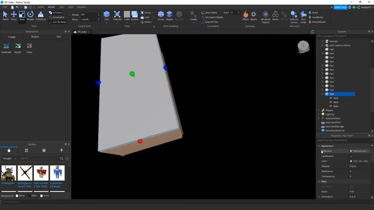Toggle the Collisions option
This screenshot has height=210, width=374.
coord(56,13)
